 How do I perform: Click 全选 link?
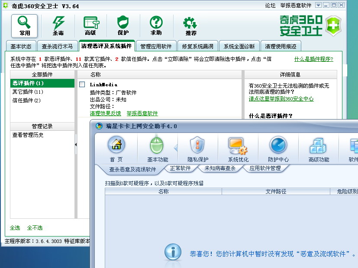click(x=15, y=228)
